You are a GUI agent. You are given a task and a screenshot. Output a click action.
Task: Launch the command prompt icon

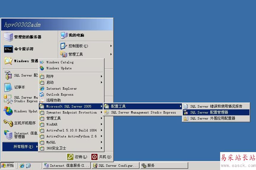coord(8,49)
